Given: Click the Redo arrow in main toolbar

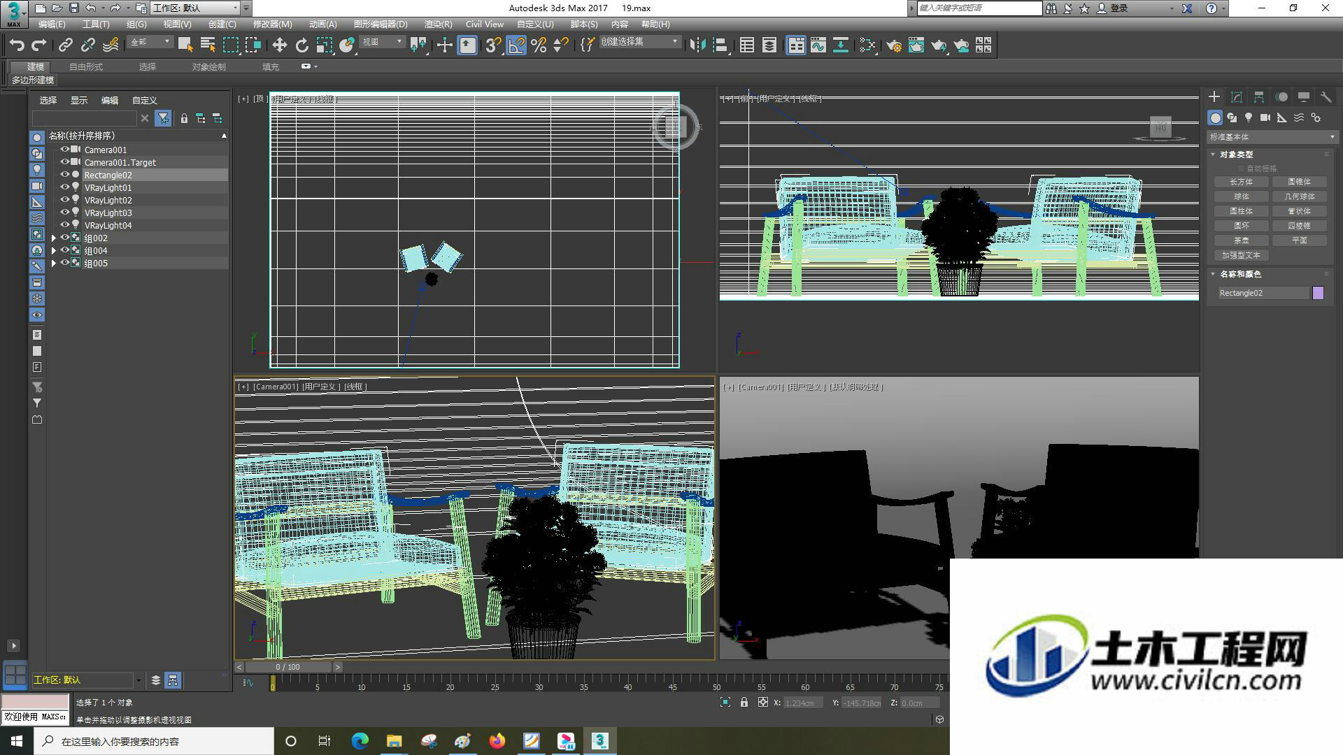Looking at the screenshot, I should (x=39, y=45).
